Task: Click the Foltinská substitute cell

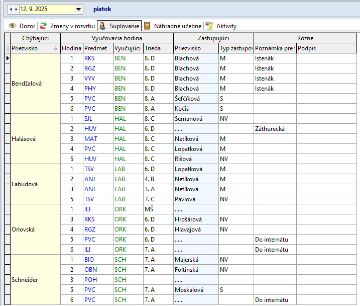Action: [196, 270]
